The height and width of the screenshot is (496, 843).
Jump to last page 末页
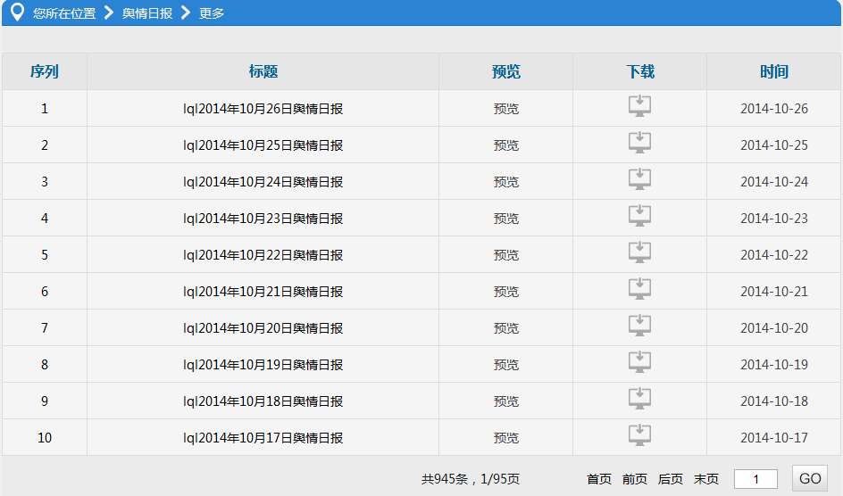point(706,479)
